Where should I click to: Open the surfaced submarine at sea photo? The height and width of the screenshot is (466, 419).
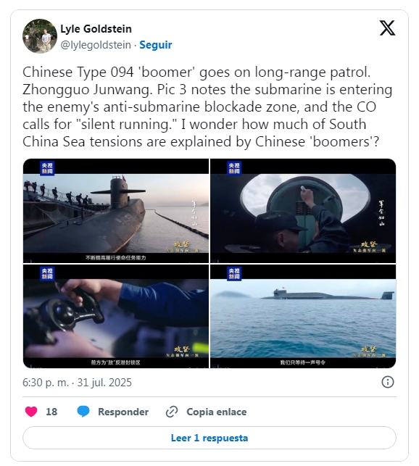tap(303, 316)
